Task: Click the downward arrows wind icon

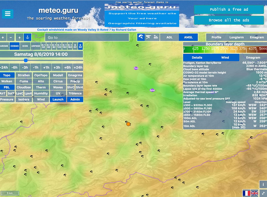Action: (27, 37)
